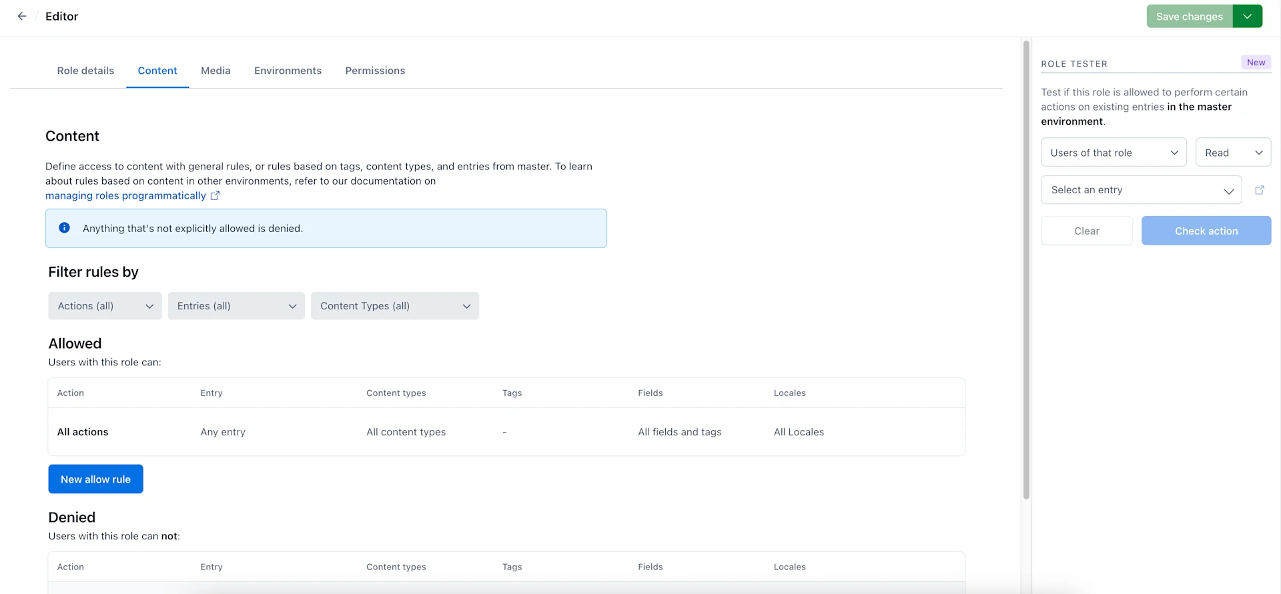This screenshot has width=1281, height=594.
Task: Click the Filter rules by heading
Action: [93, 272]
